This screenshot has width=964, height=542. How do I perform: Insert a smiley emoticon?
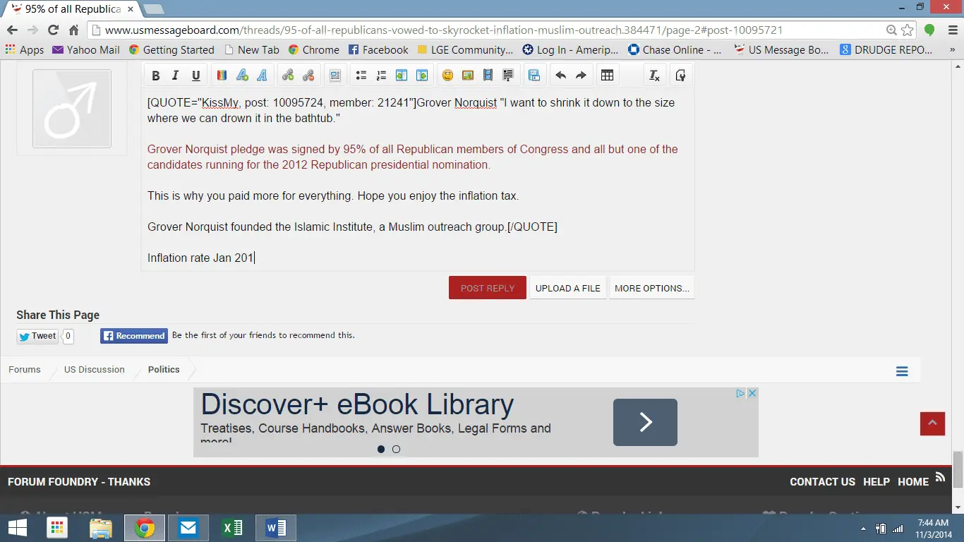tap(447, 76)
